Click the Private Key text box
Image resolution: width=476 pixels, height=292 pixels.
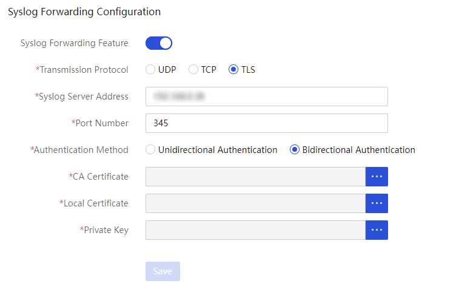point(255,230)
